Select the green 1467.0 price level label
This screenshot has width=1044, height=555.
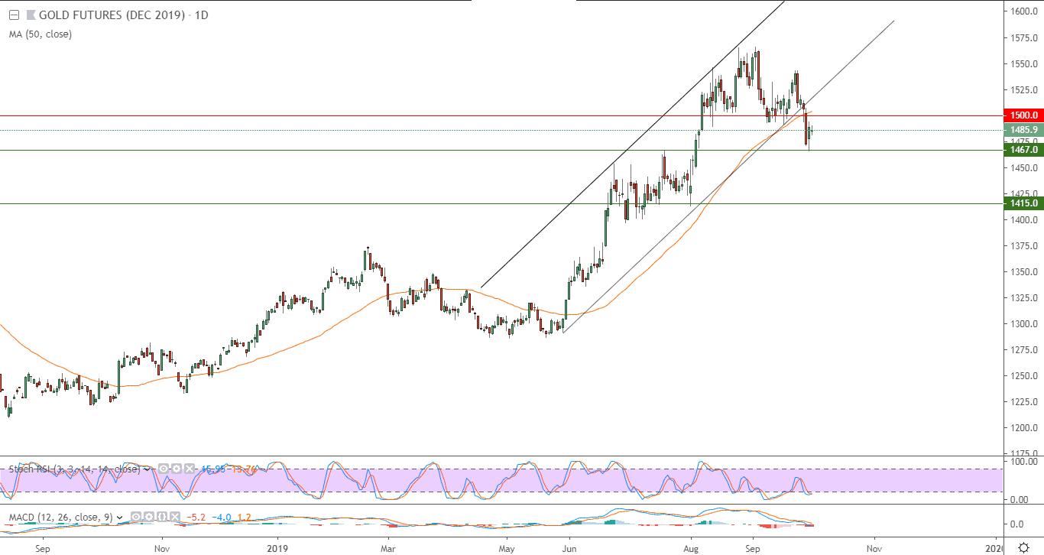pos(1022,151)
